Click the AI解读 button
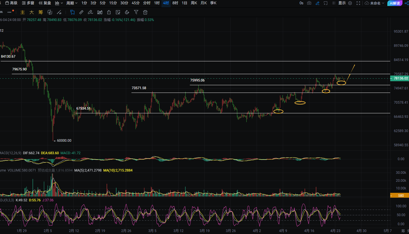Viewport: 409px width, 234px height. coord(395,3)
